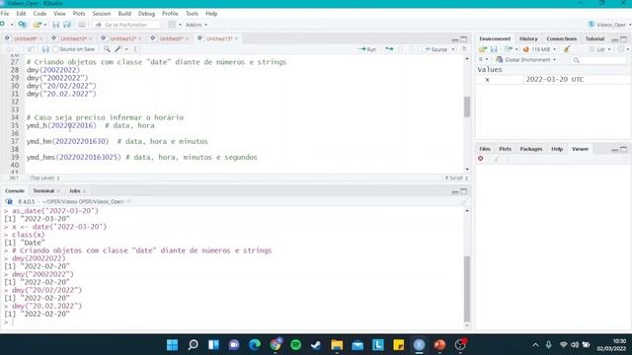
Task: Open the workspace panes layout icon
Action: [x=172, y=25]
